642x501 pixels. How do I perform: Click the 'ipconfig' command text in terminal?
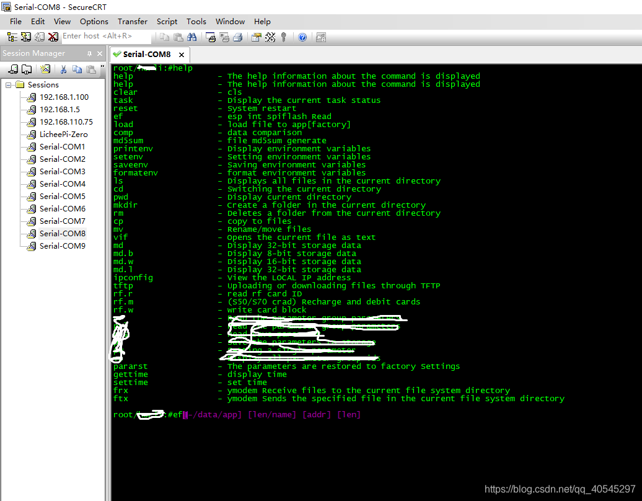coord(133,278)
